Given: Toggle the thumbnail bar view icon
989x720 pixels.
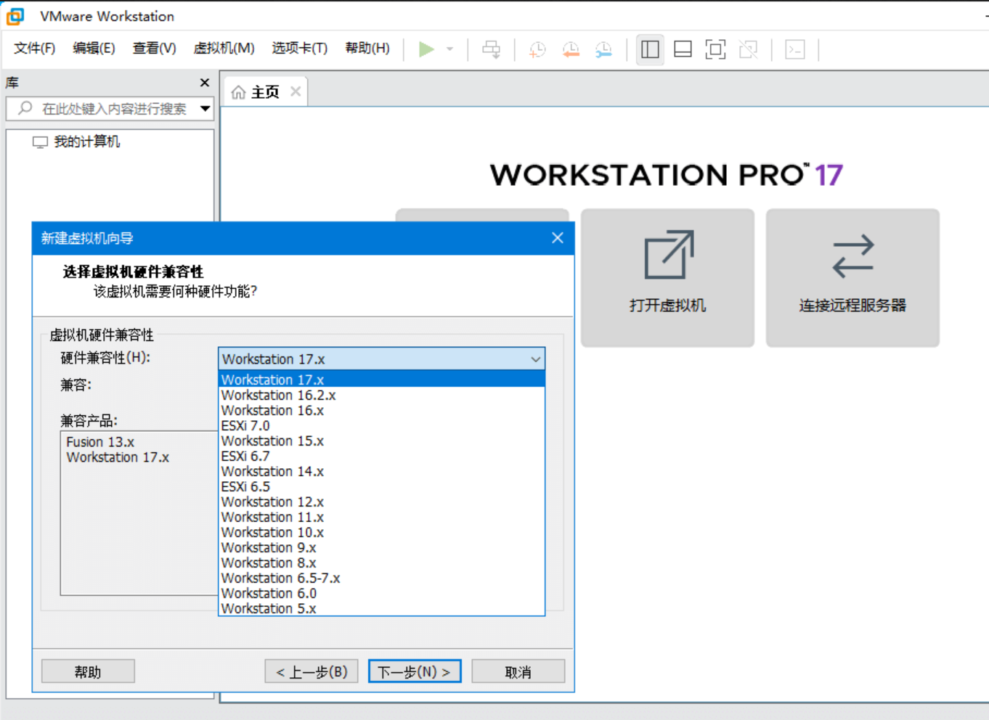Looking at the screenshot, I should [x=683, y=49].
